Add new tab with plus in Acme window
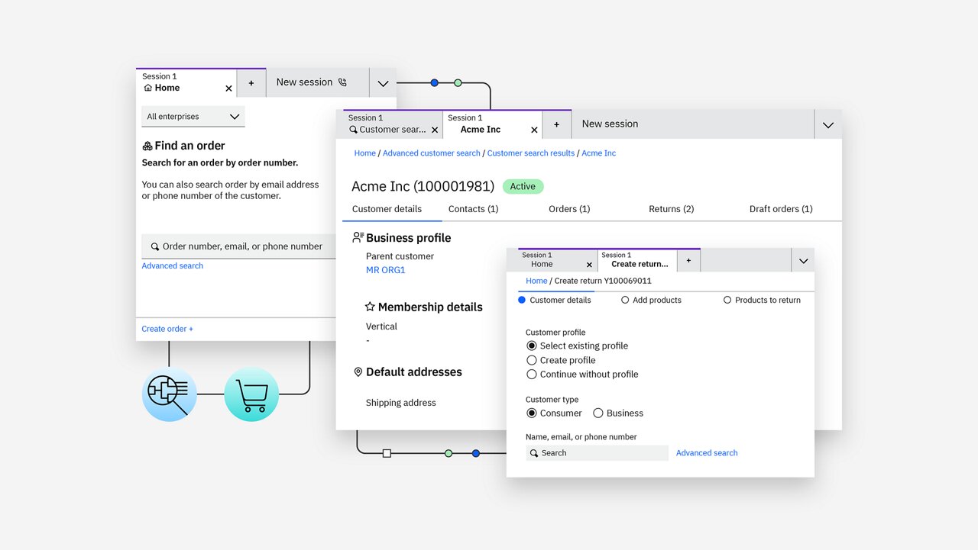The width and height of the screenshot is (978, 550). 556,124
